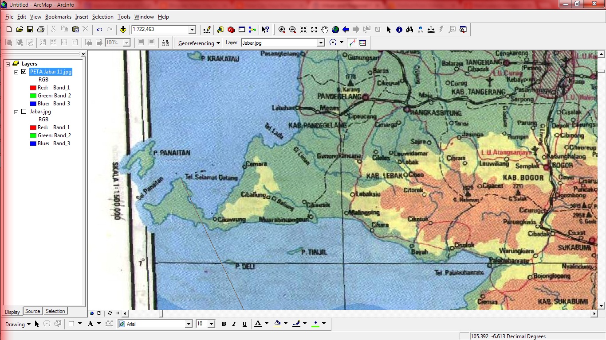Select the Zoom In tool

coord(282,30)
